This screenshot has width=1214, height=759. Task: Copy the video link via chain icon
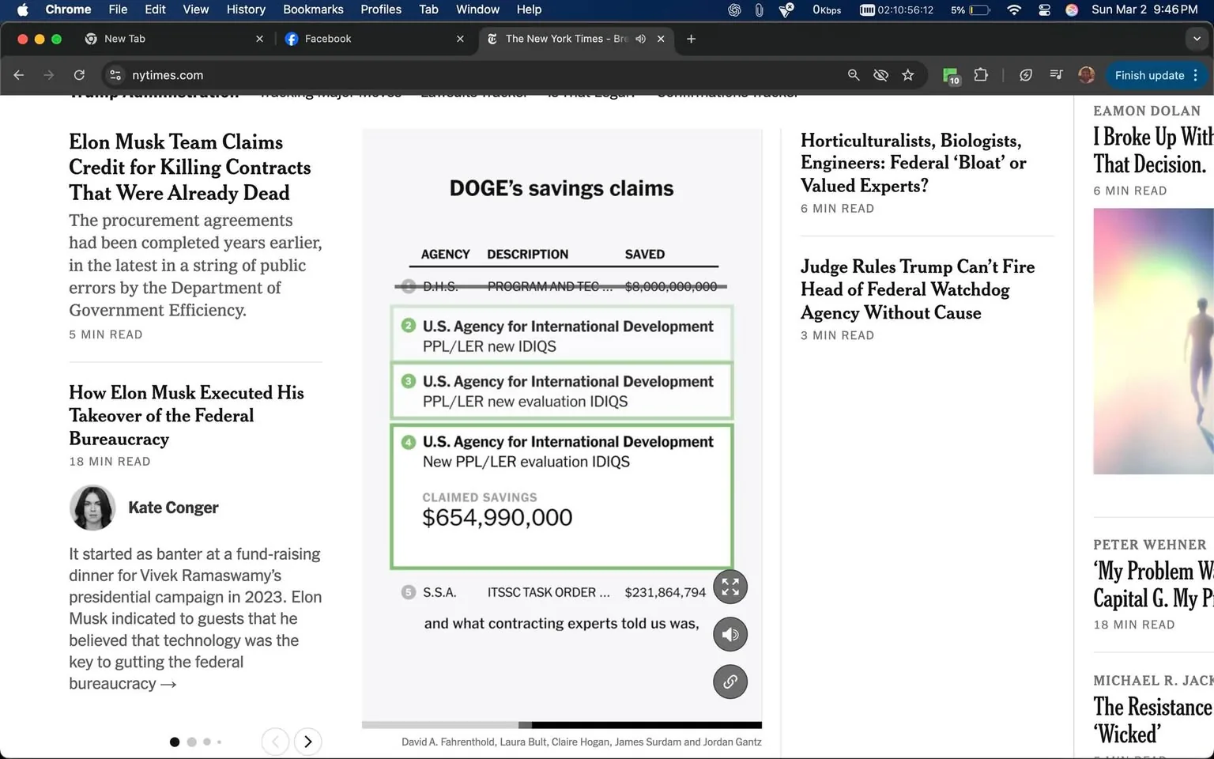click(x=730, y=682)
